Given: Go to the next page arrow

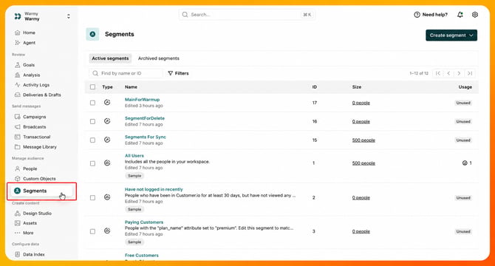Looking at the screenshot, I should click(459, 73).
